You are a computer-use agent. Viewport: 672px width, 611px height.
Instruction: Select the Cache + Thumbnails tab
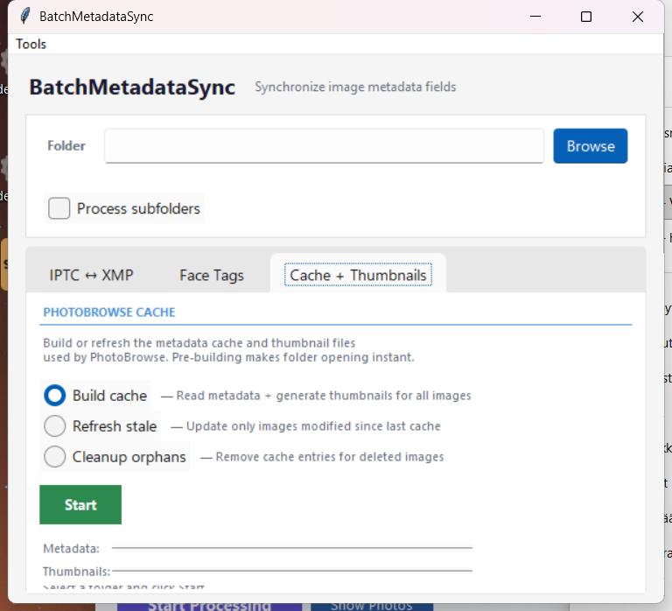tap(358, 275)
